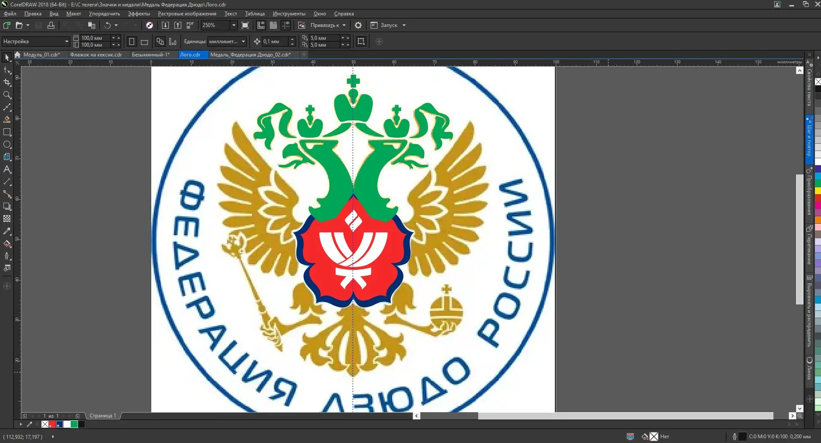Image resolution: width=821 pixels, height=443 pixels.
Task: Select the Table tool in the toolbox
Action: (7, 157)
